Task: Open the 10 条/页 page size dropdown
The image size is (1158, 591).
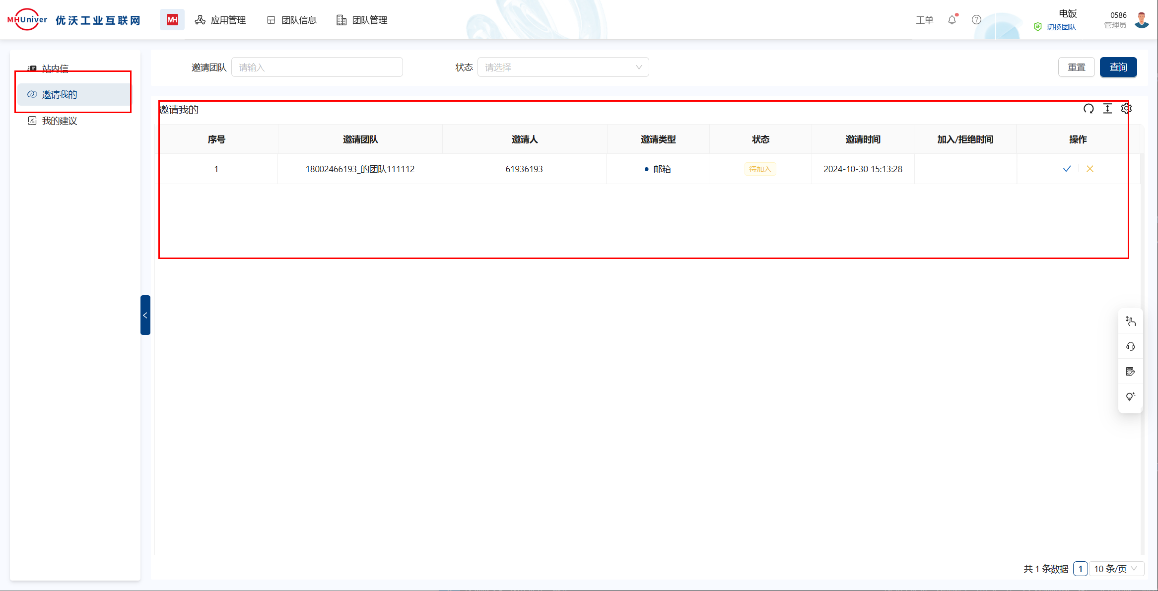Action: [x=1116, y=569]
